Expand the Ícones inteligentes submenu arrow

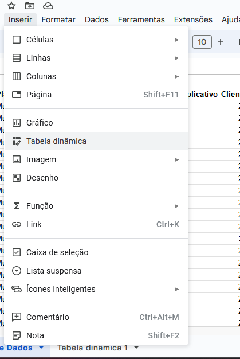[176, 289]
